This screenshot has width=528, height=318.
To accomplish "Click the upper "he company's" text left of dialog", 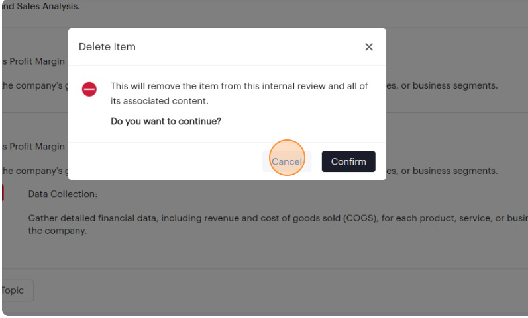I will 33,85.
